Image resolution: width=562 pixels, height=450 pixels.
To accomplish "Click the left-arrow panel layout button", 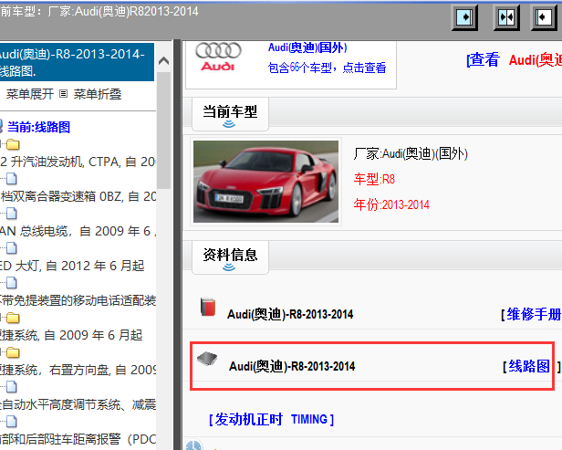I will pyautogui.click(x=544, y=17).
